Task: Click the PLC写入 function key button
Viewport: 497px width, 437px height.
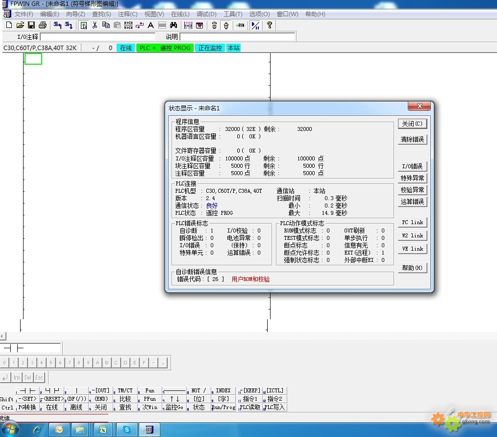Action: point(274,407)
